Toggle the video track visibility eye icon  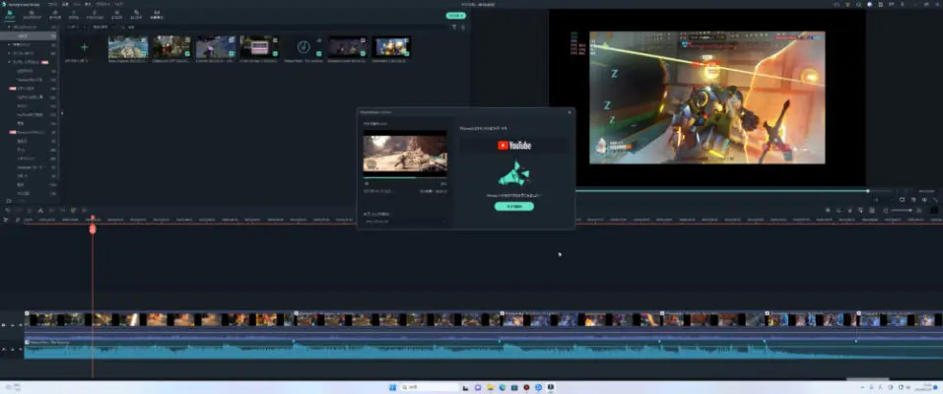point(21,325)
